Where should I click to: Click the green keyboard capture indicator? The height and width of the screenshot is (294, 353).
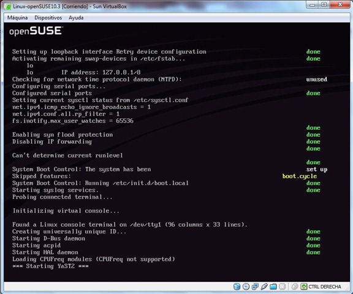pyautogui.click(x=304, y=287)
